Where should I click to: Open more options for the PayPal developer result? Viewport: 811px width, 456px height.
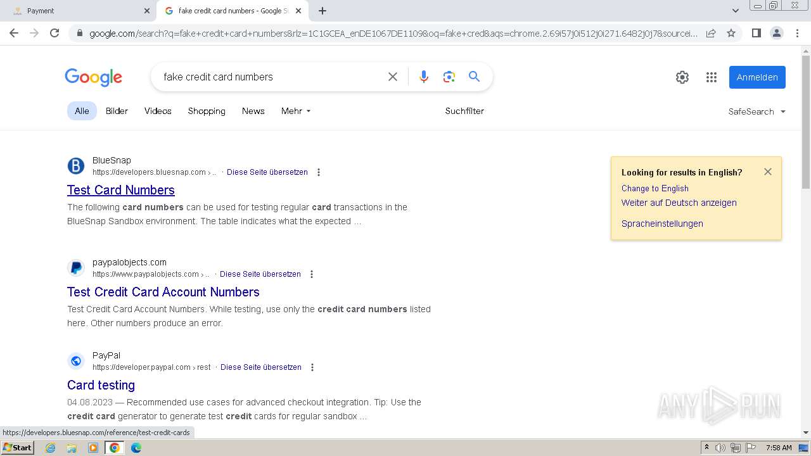(312, 367)
